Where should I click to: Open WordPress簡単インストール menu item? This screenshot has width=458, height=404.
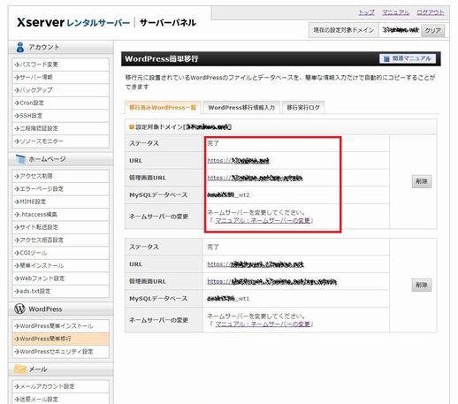[61, 326]
